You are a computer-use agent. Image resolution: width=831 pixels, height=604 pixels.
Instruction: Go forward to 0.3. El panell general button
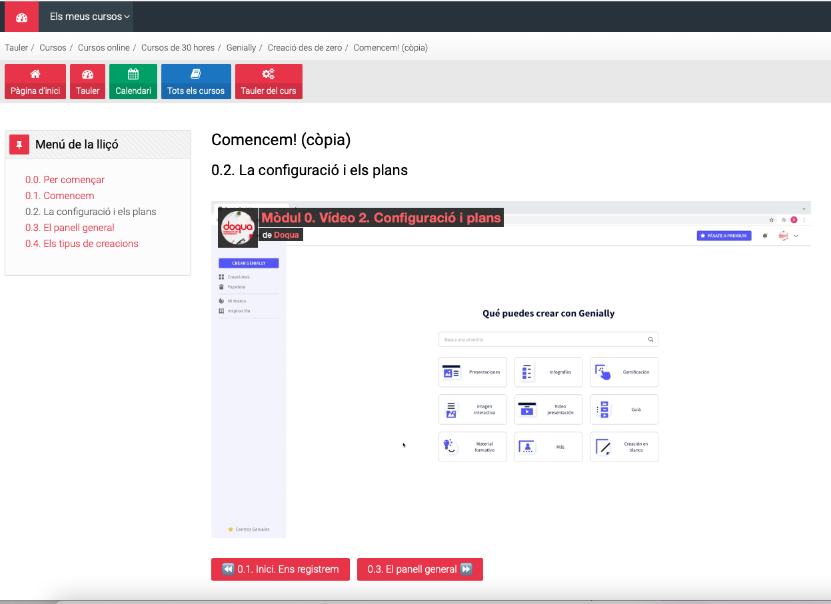420,569
